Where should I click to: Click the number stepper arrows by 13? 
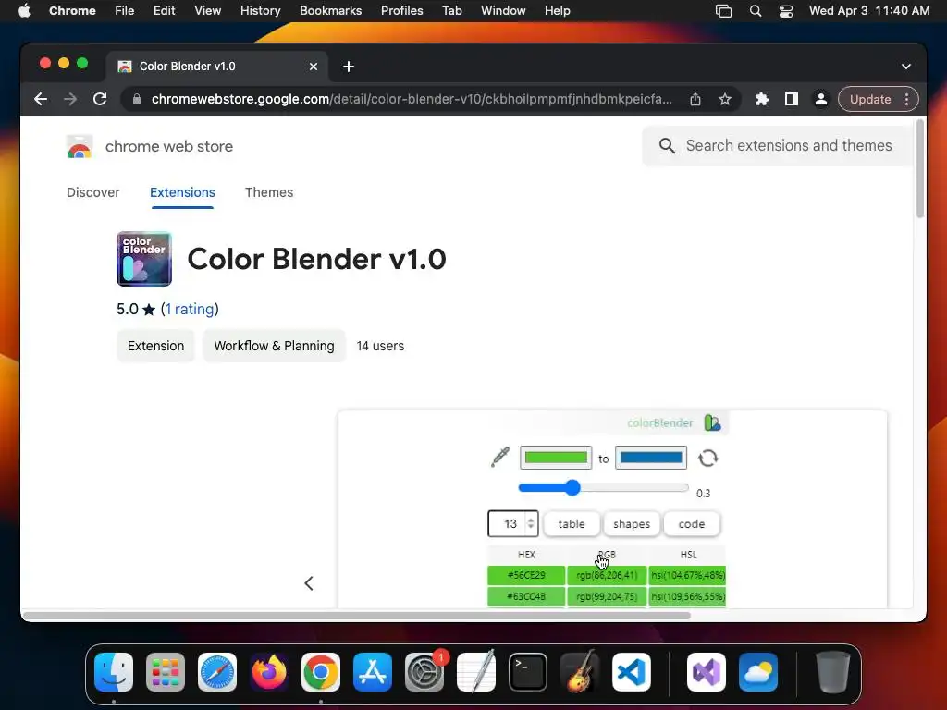point(530,523)
